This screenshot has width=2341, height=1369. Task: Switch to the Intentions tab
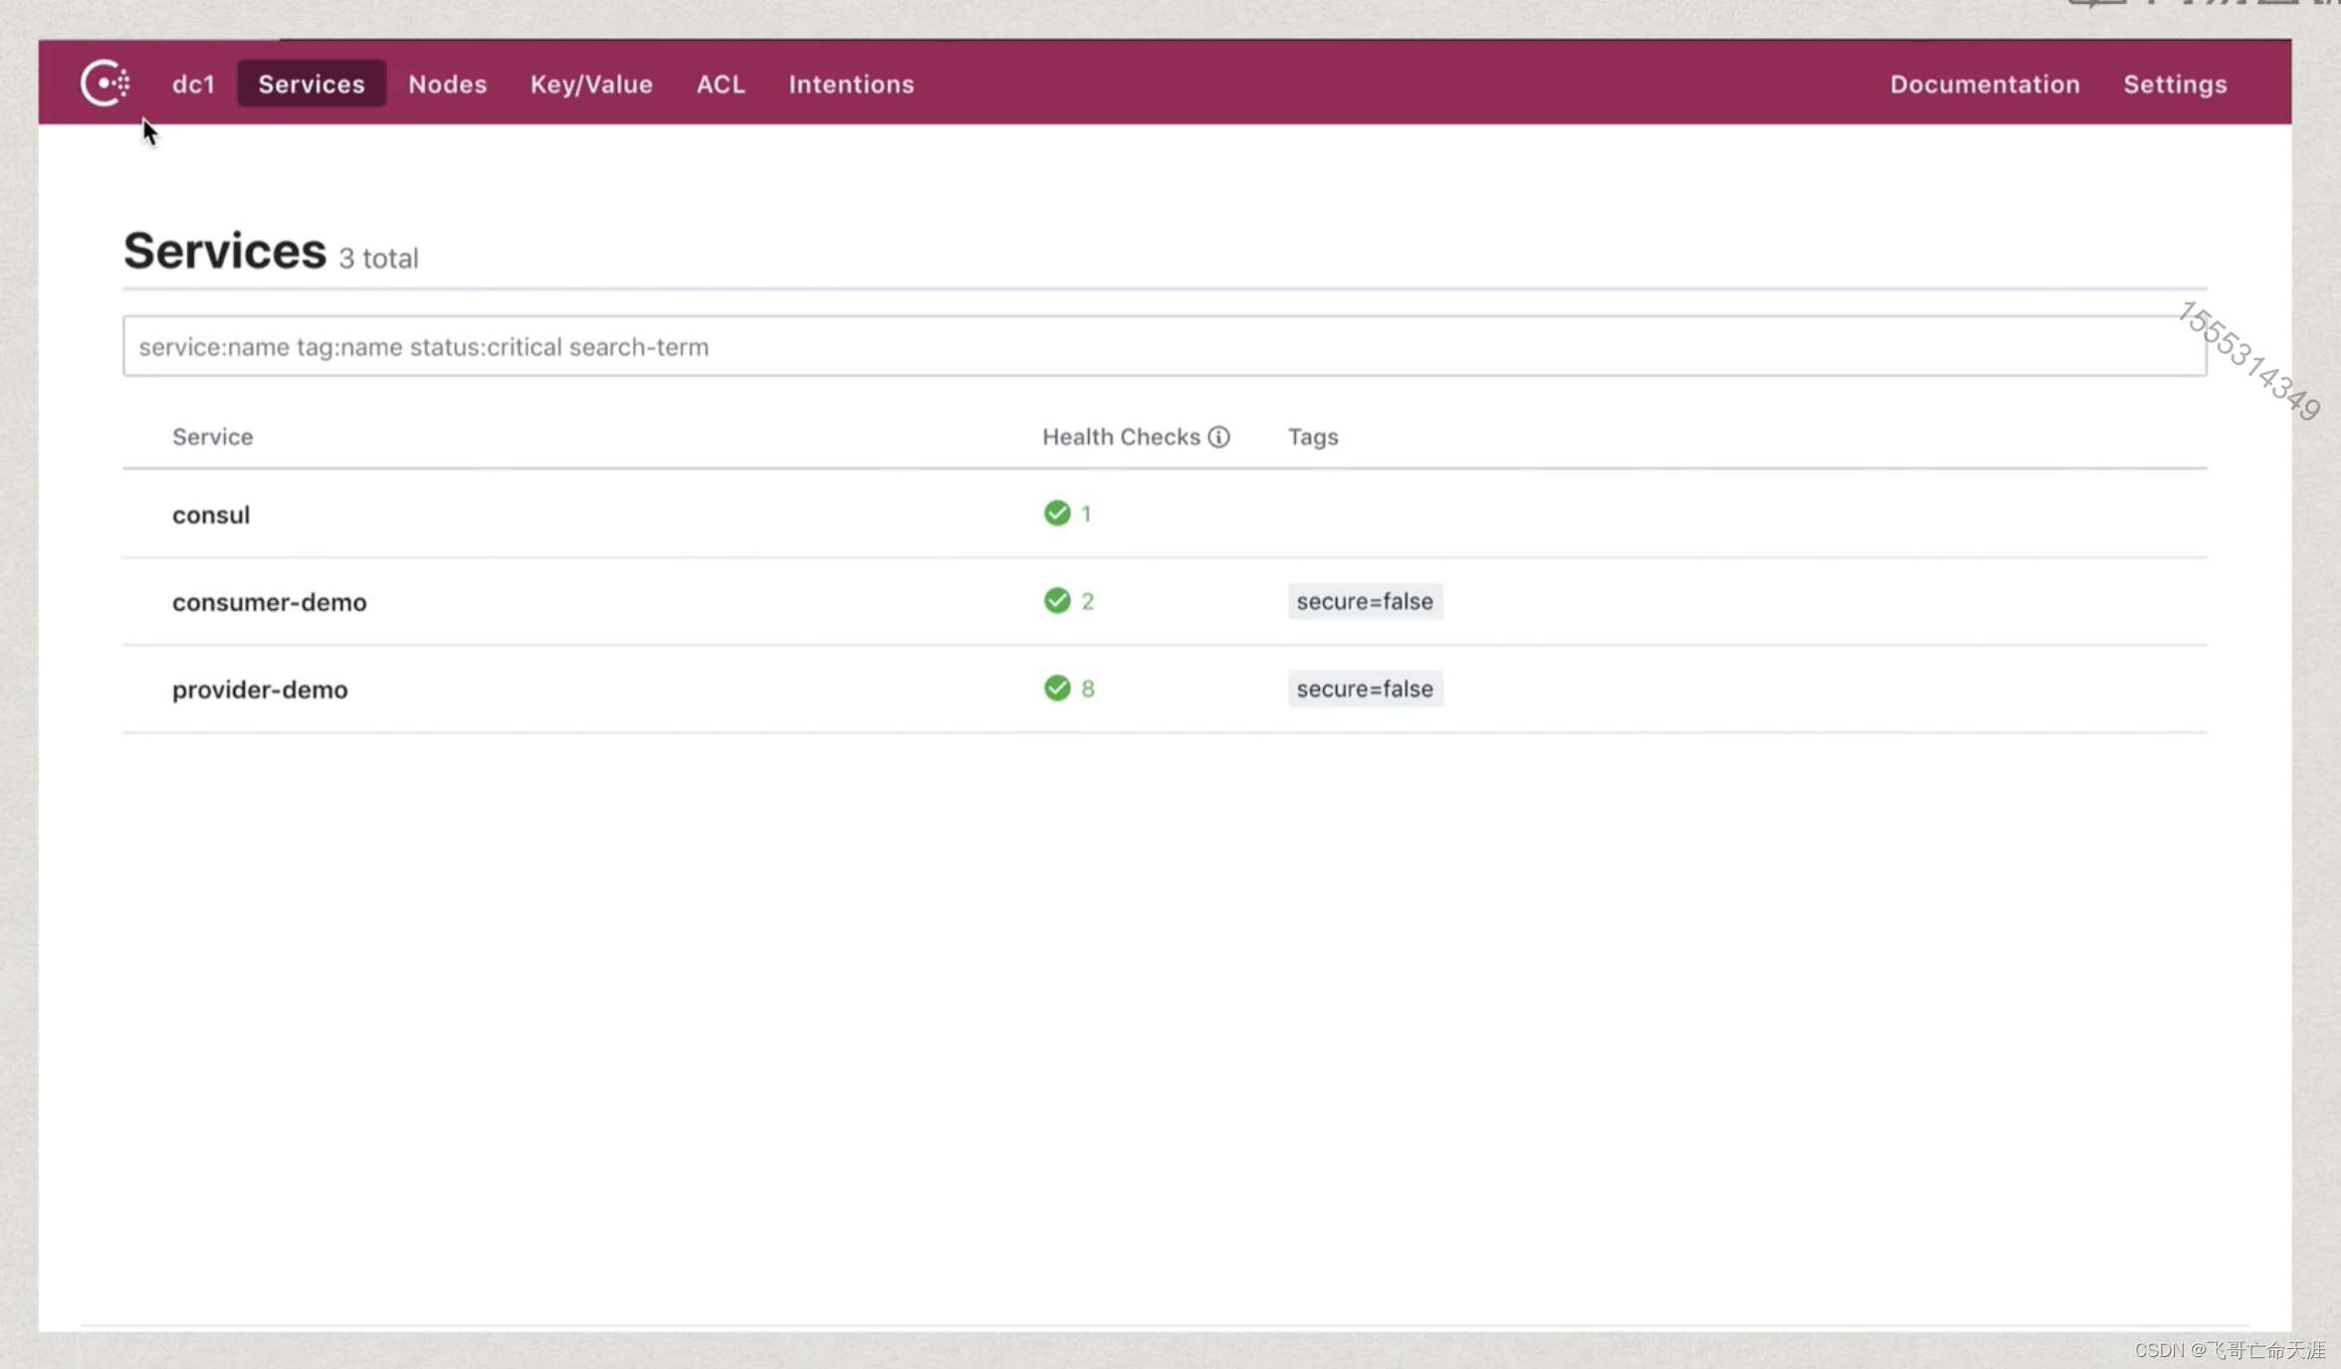point(851,85)
